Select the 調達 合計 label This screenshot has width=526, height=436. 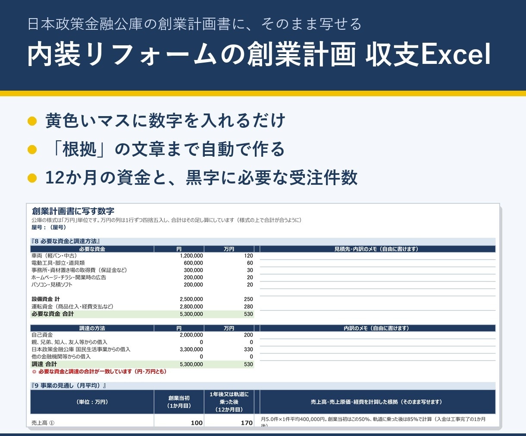[44, 364]
